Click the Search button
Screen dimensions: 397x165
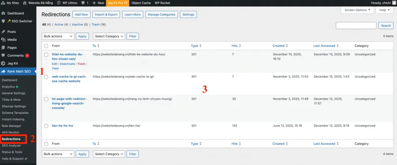pyautogui.click(x=386, y=26)
